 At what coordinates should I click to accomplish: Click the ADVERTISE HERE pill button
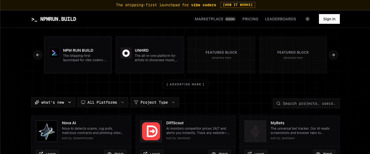tap(186, 84)
